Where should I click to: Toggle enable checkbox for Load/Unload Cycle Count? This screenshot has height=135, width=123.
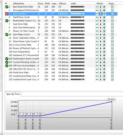tap(112, 80)
